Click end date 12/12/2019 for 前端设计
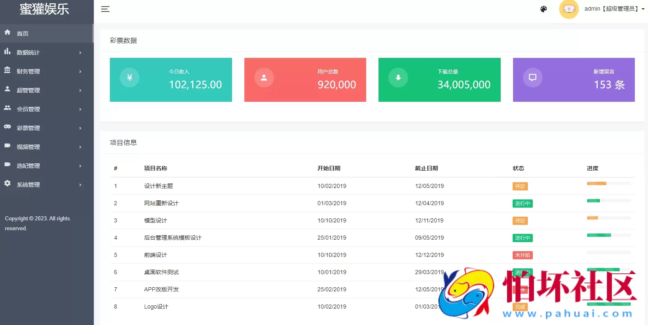 click(430, 255)
